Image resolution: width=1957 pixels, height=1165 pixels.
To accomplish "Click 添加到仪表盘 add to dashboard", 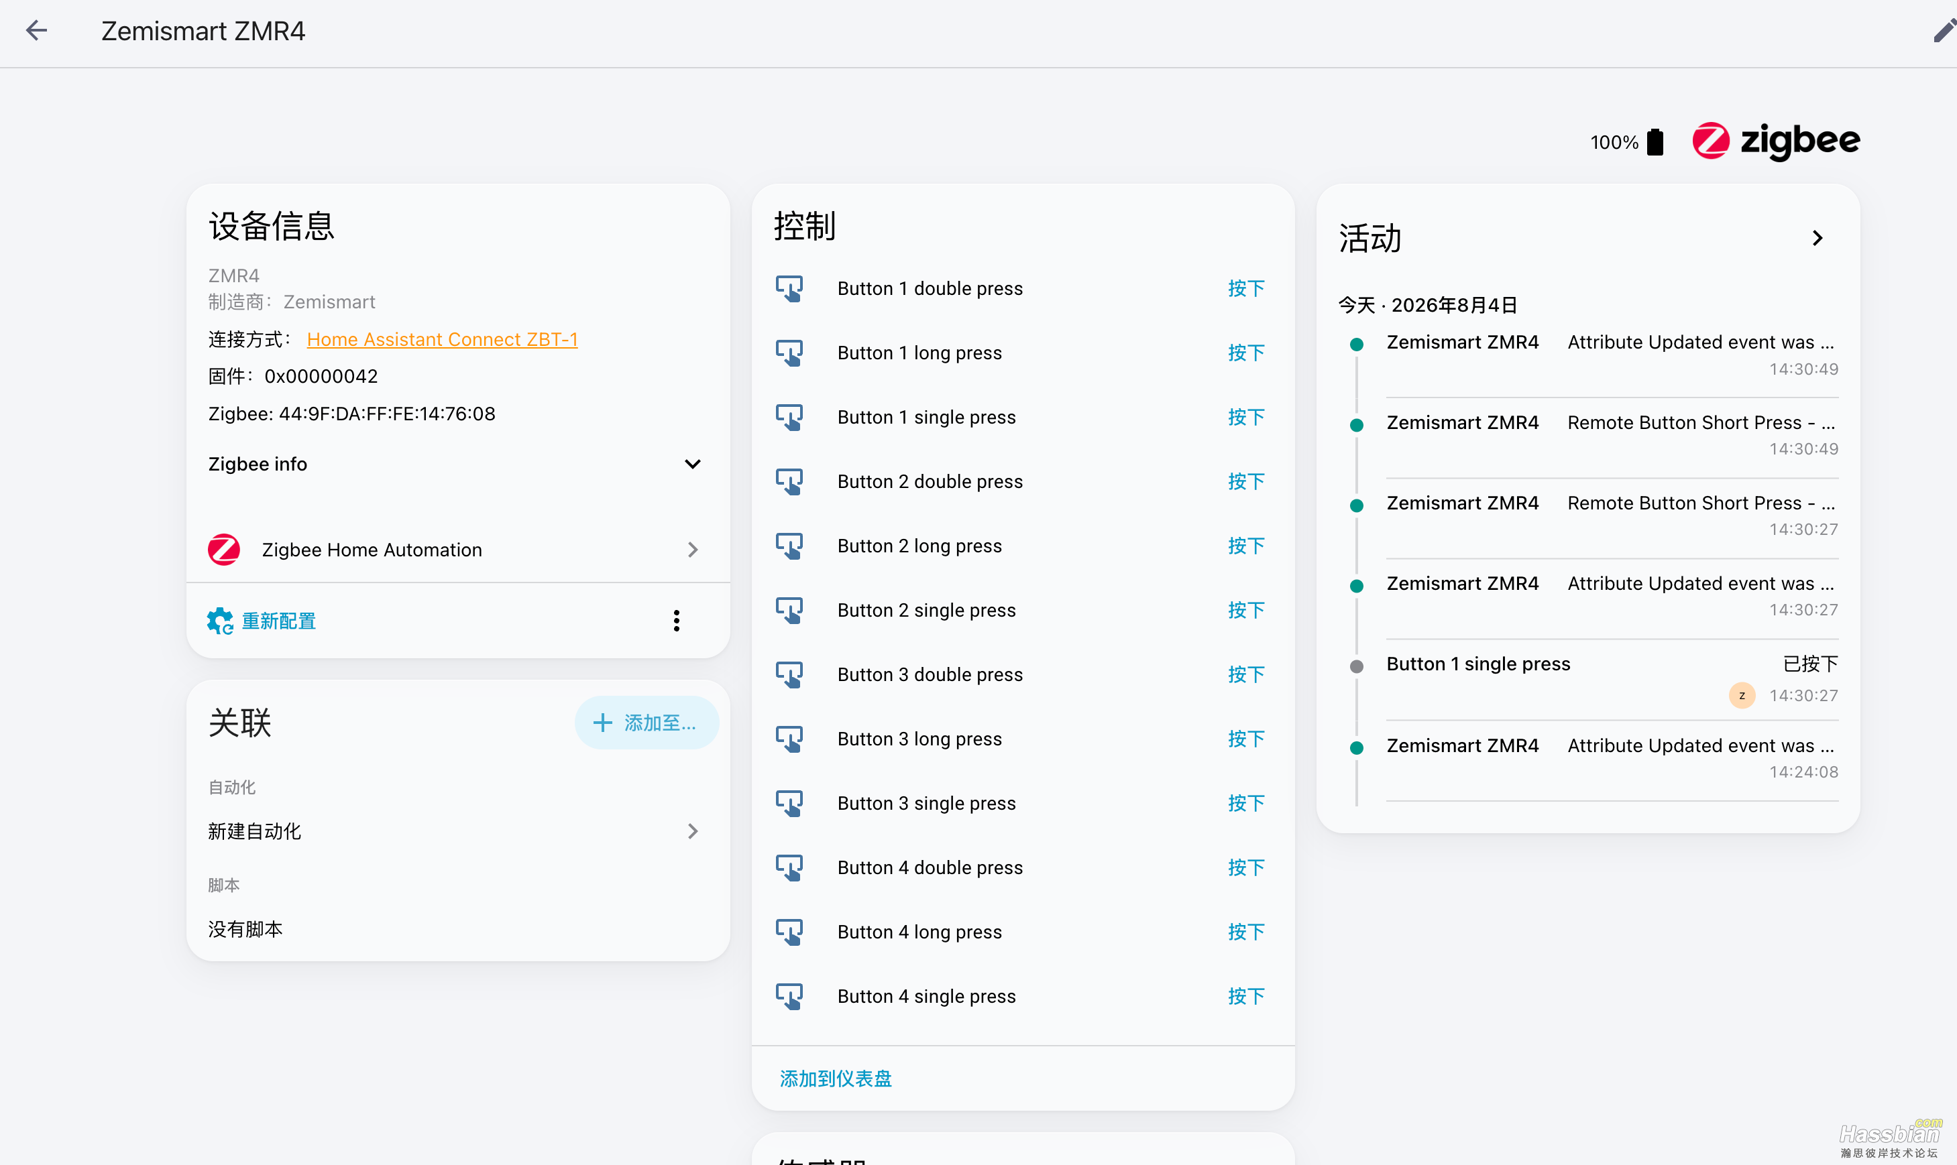I will [836, 1079].
